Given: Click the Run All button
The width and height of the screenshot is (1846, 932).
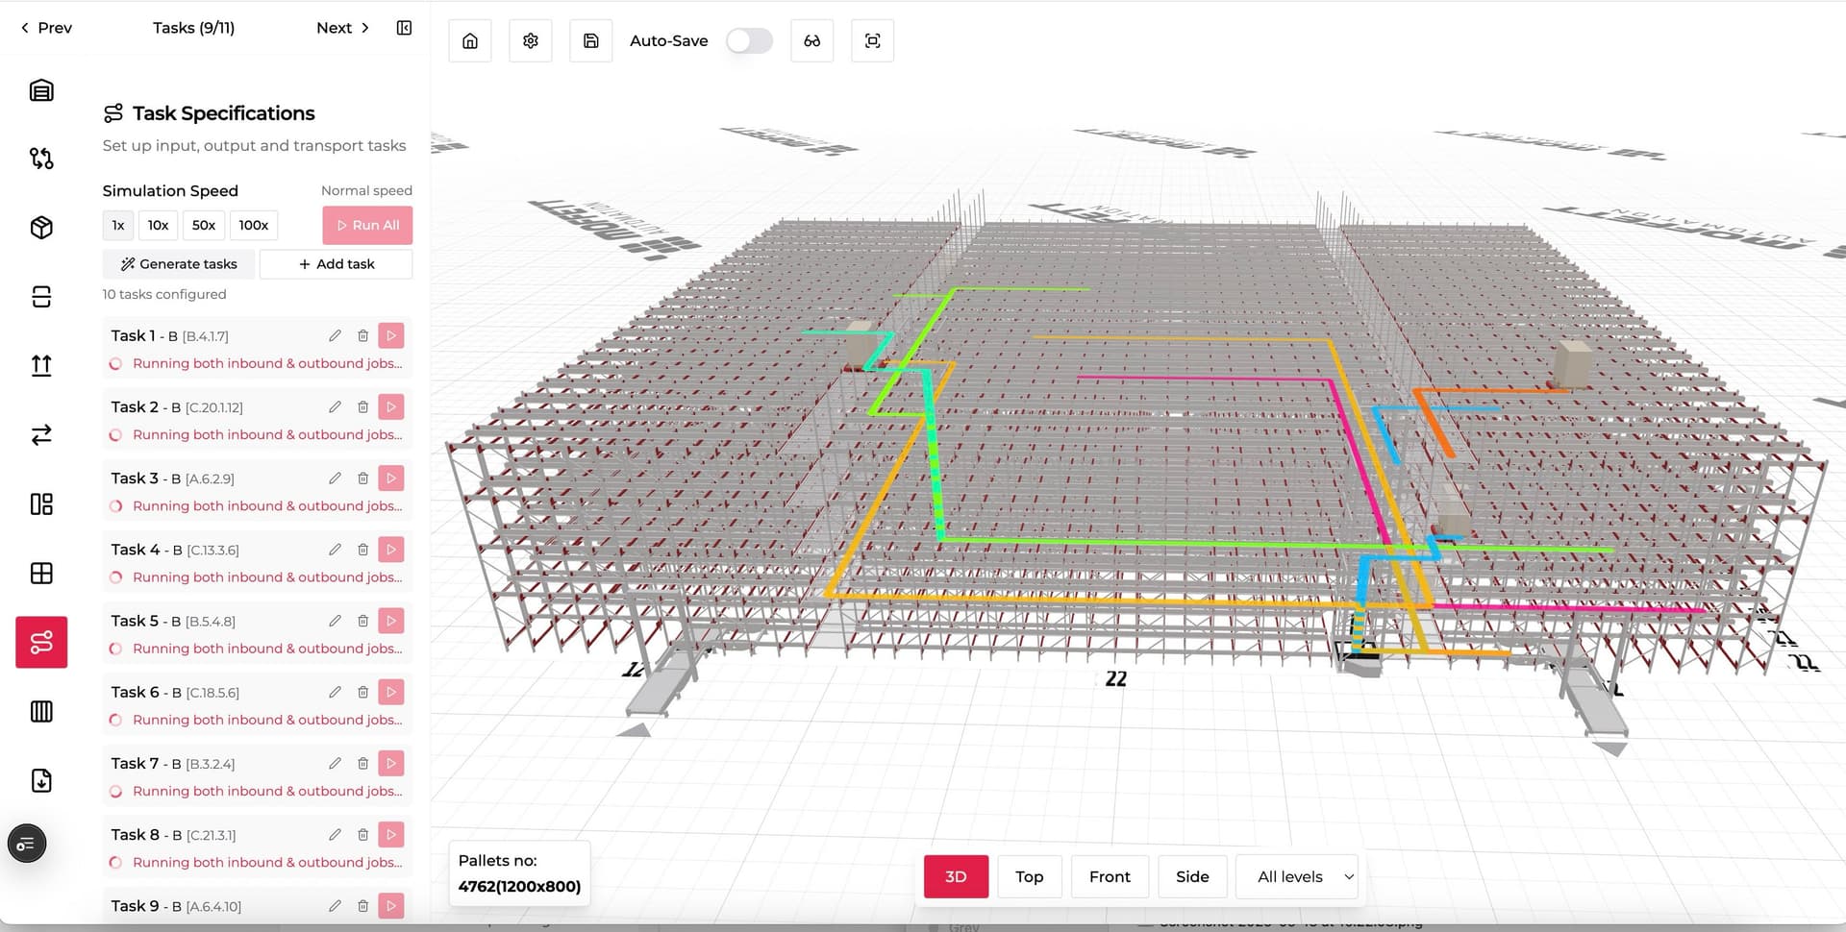Looking at the screenshot, I should (367, 225).
